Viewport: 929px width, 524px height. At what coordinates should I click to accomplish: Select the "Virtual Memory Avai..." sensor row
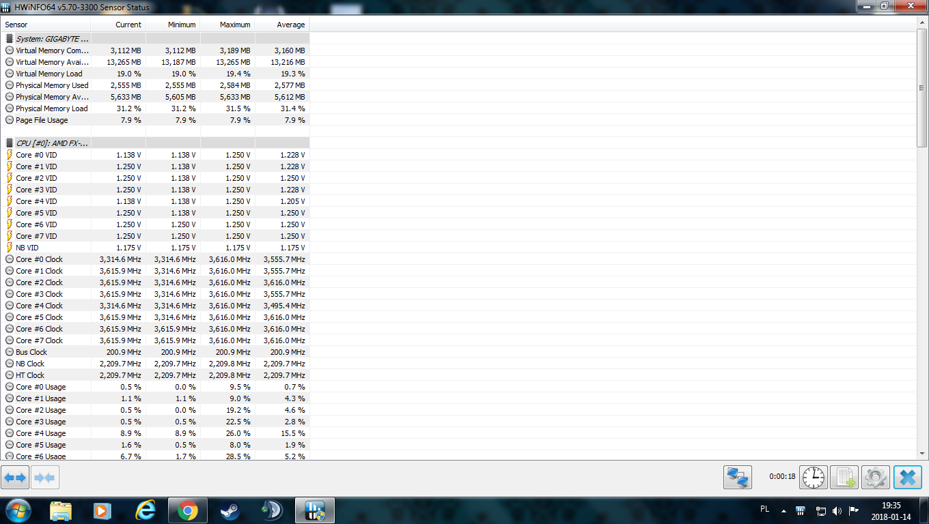click(156, 62)
